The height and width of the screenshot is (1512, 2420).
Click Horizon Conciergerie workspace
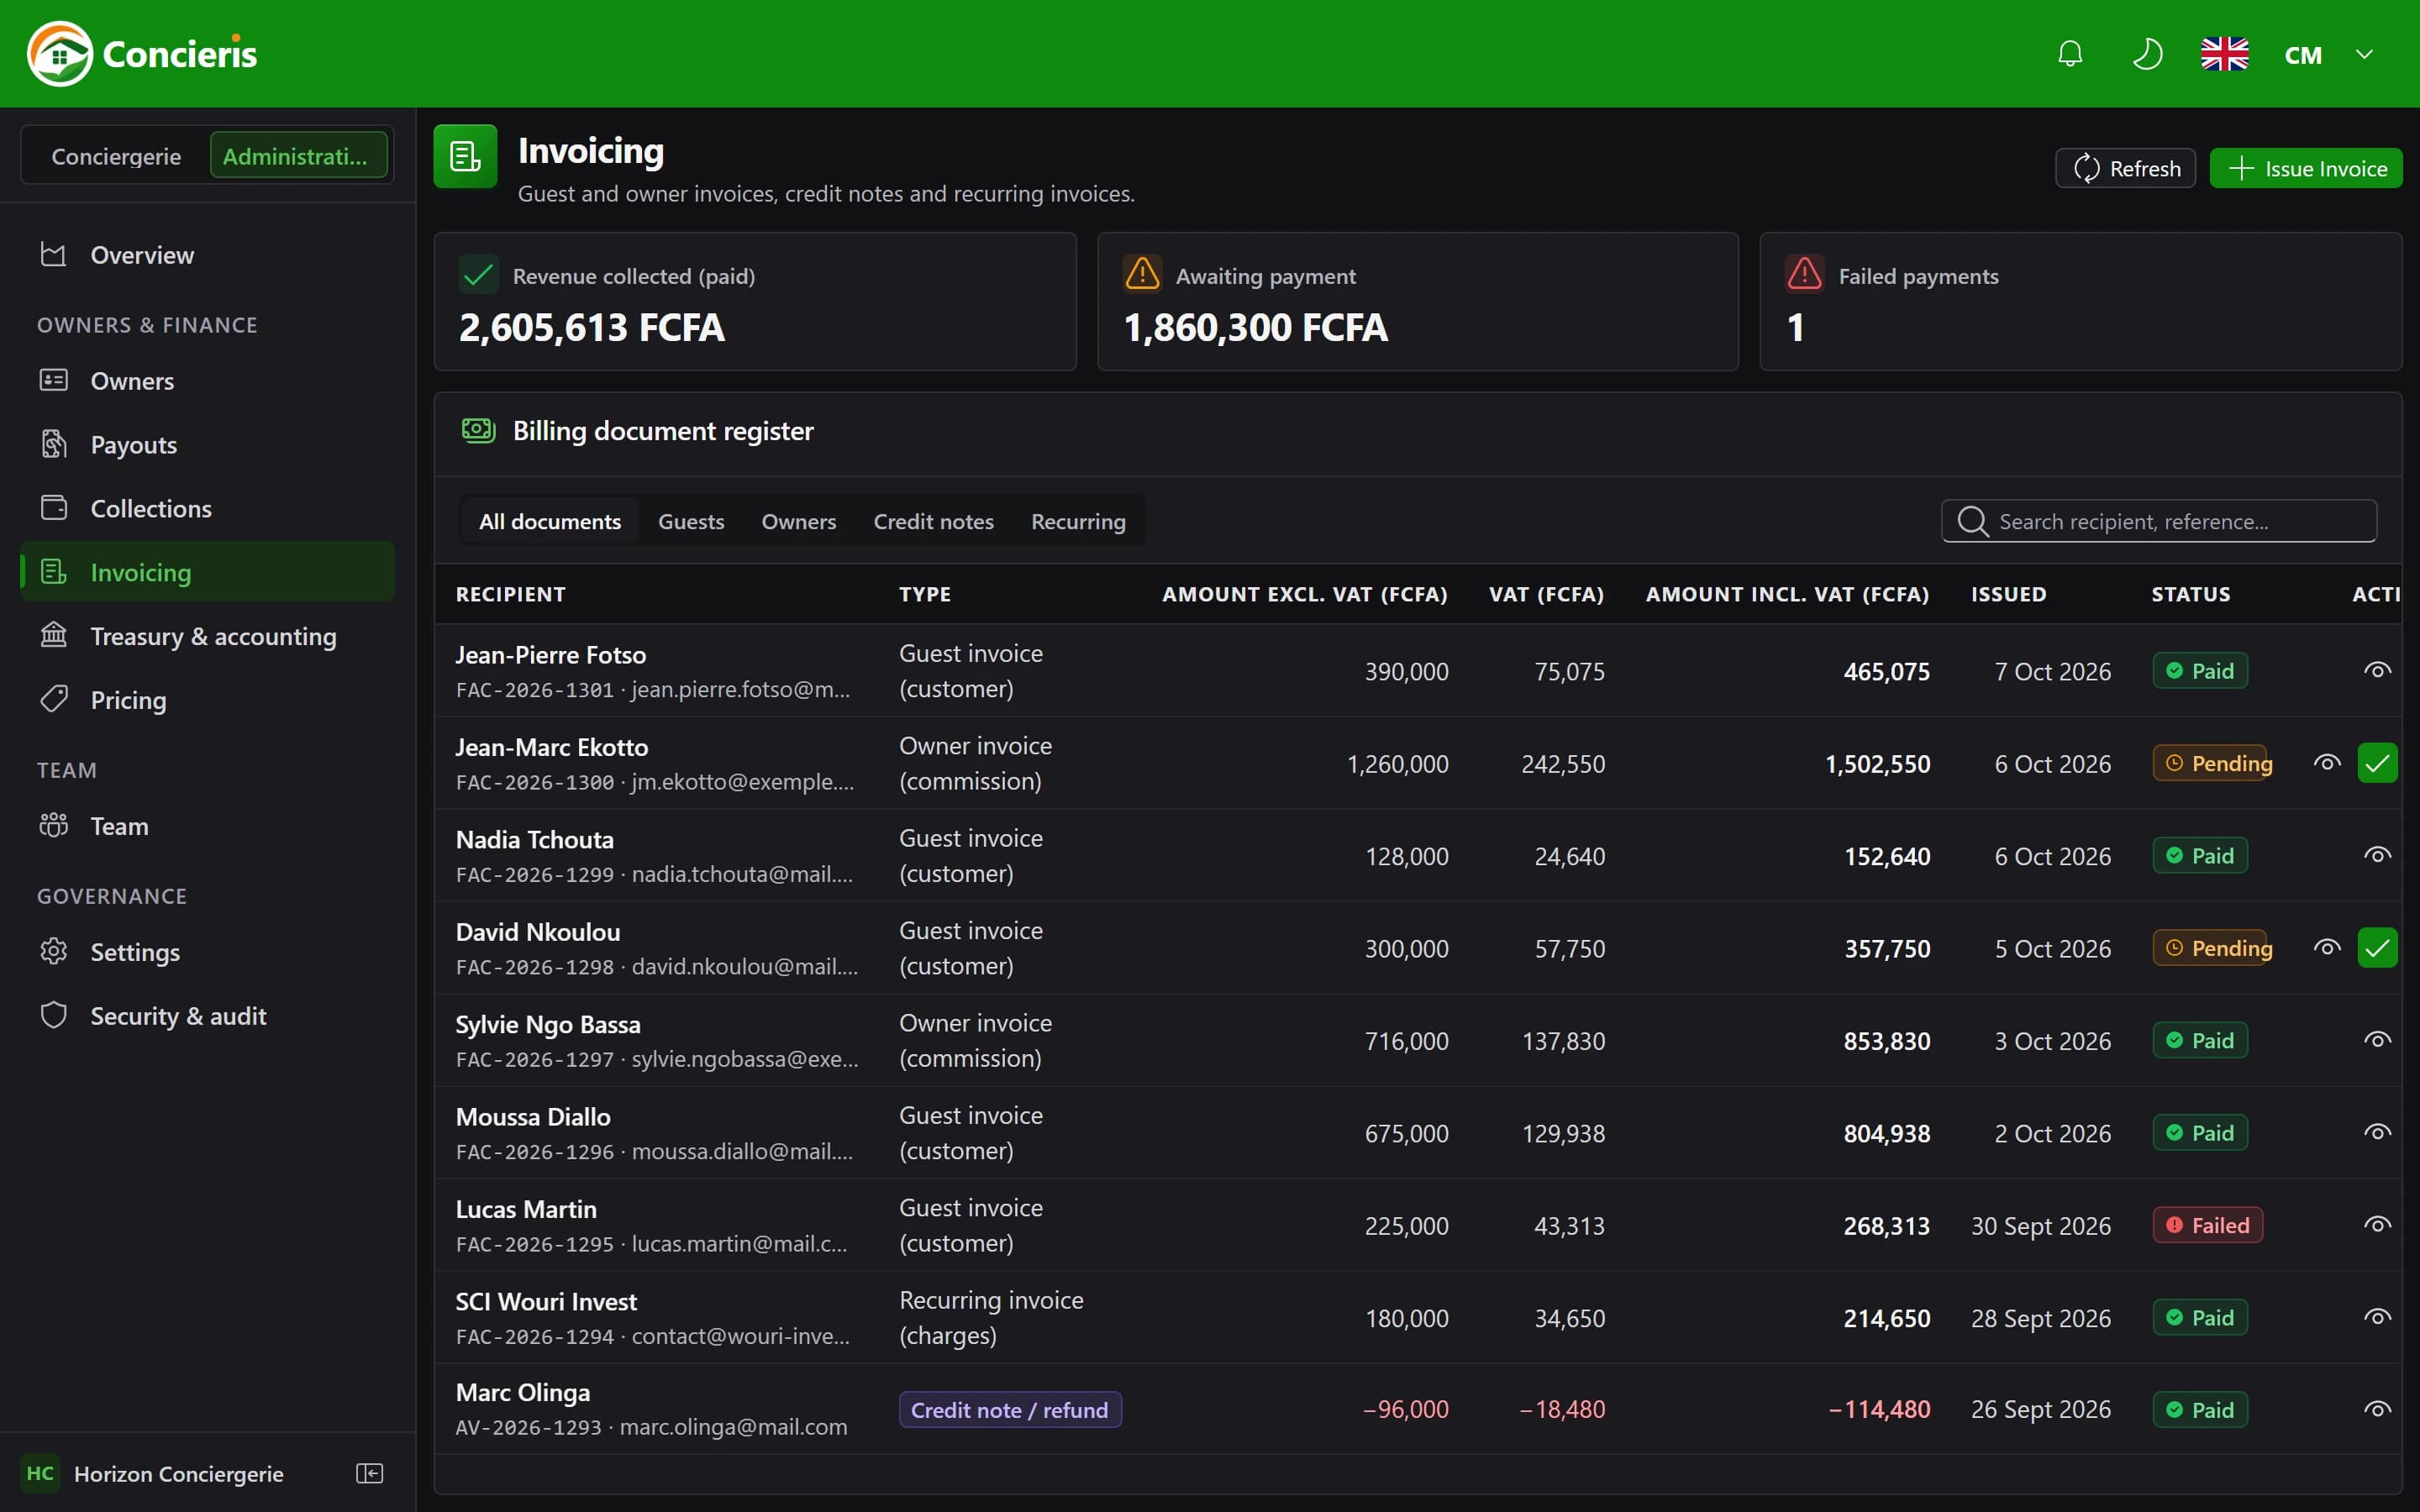155,1473
